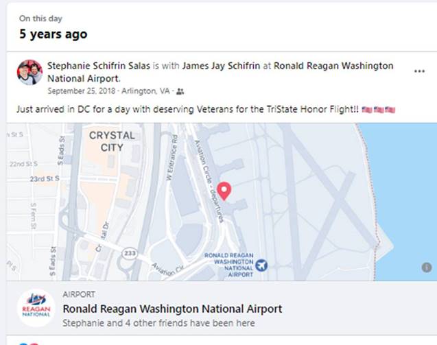Click the blue airplane marker on map

[x=261, y=265]
